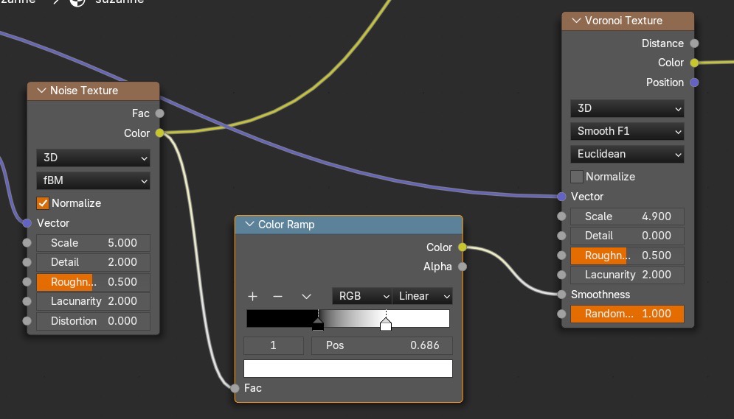The width and height of the screenshot is (734, 419).
Task: Click Voronoi Lacunarity field 2.000
Action: (627, 275)
